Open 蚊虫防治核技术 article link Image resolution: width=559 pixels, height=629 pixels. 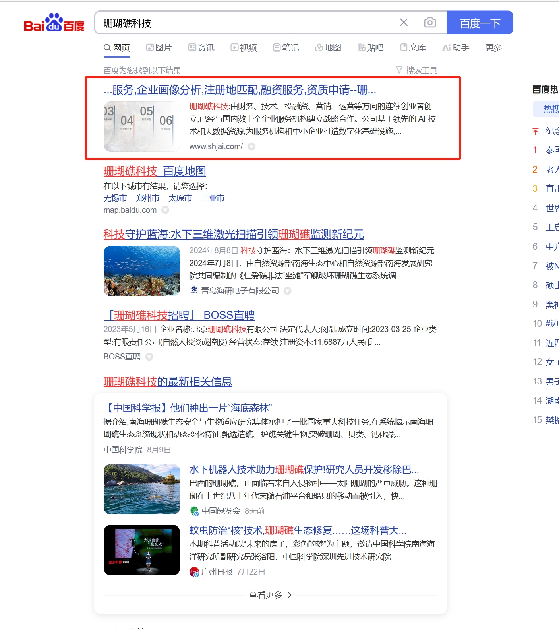click(298, 530)
